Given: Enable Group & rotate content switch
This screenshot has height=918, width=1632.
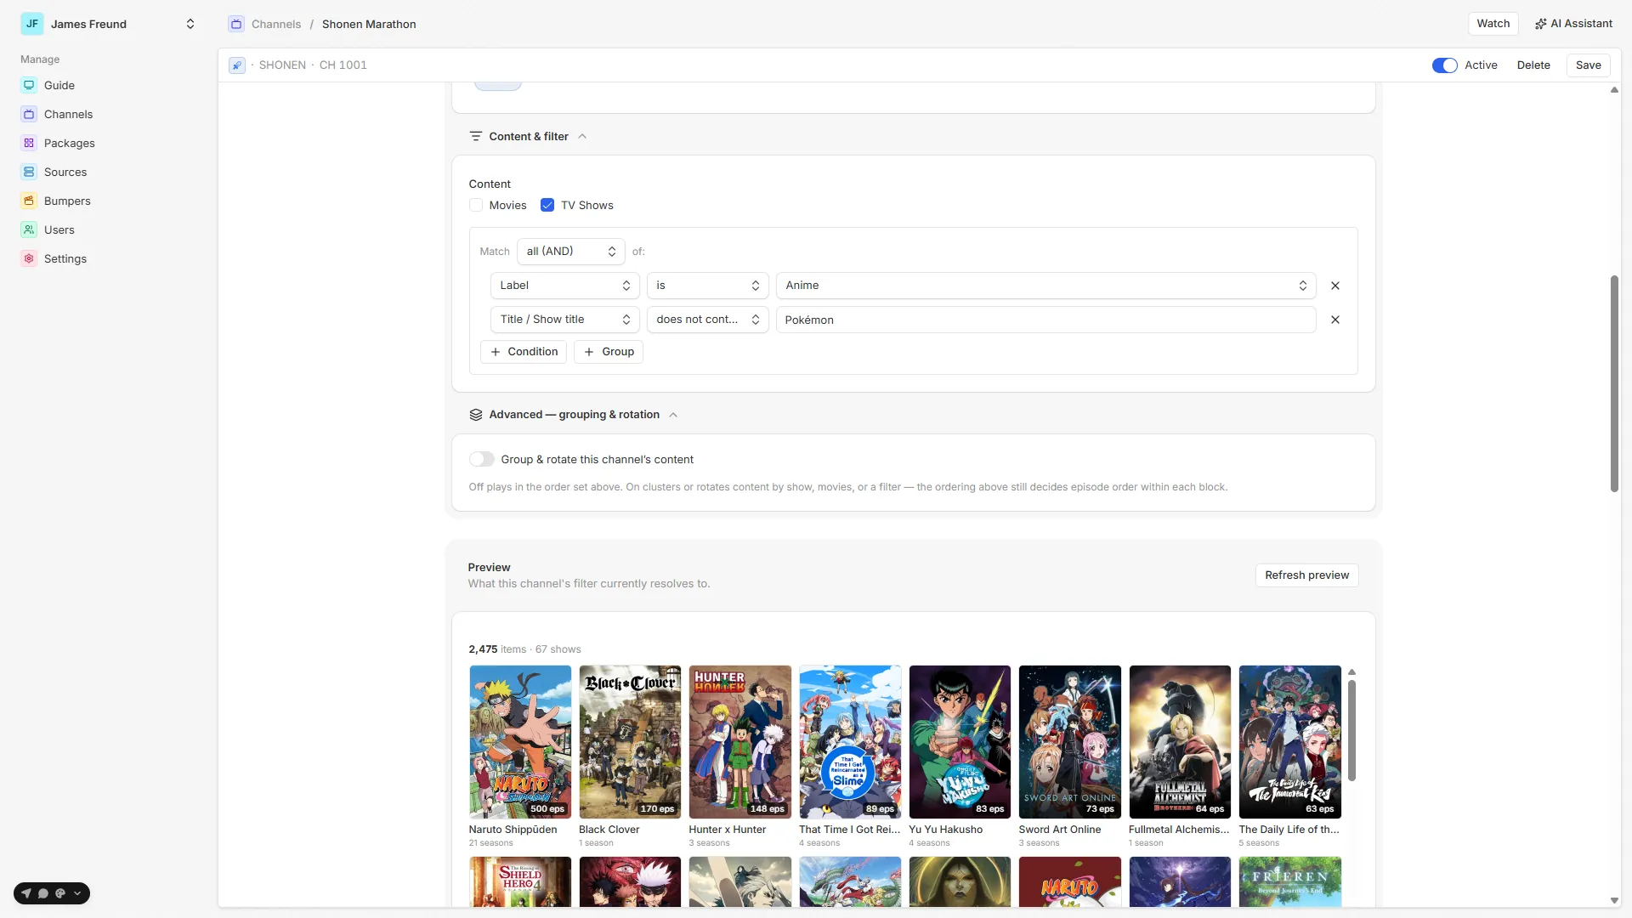Looking at the screenshot, I should 482,459.
